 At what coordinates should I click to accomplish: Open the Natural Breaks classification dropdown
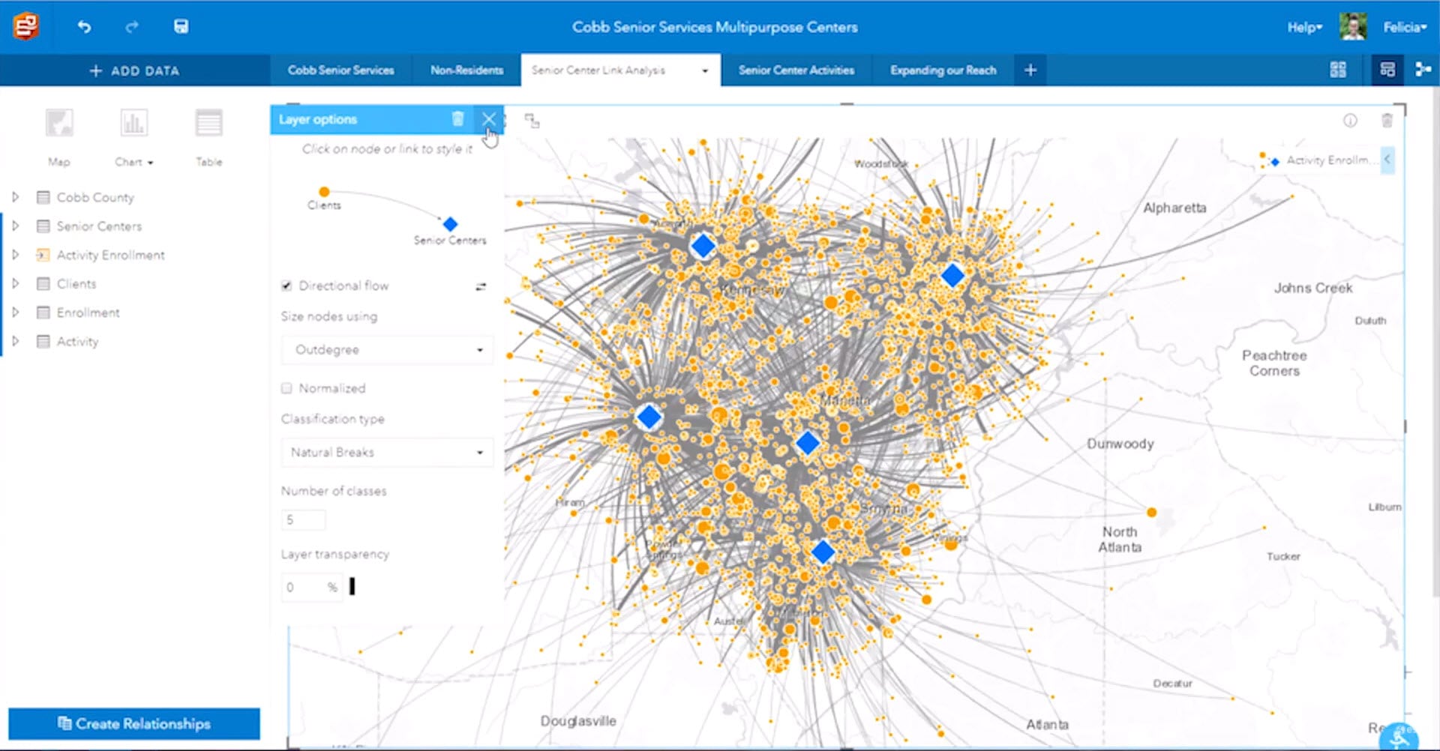pos(385,452)
